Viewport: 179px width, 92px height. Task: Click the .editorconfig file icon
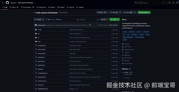[36, 49]
